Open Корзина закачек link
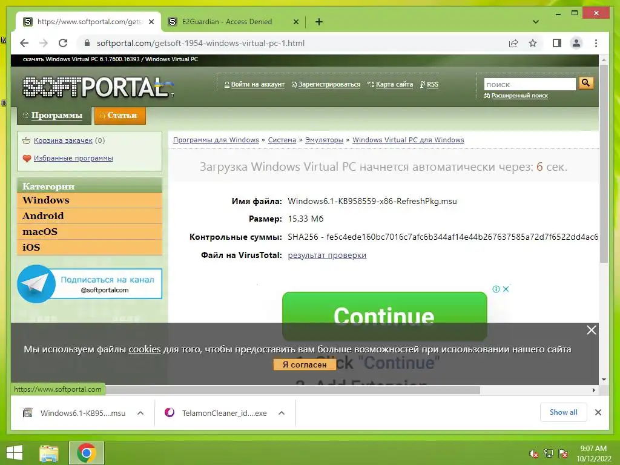Image resolution: width=620 pixels, height=465 pixels. click(x=63, y=140)
